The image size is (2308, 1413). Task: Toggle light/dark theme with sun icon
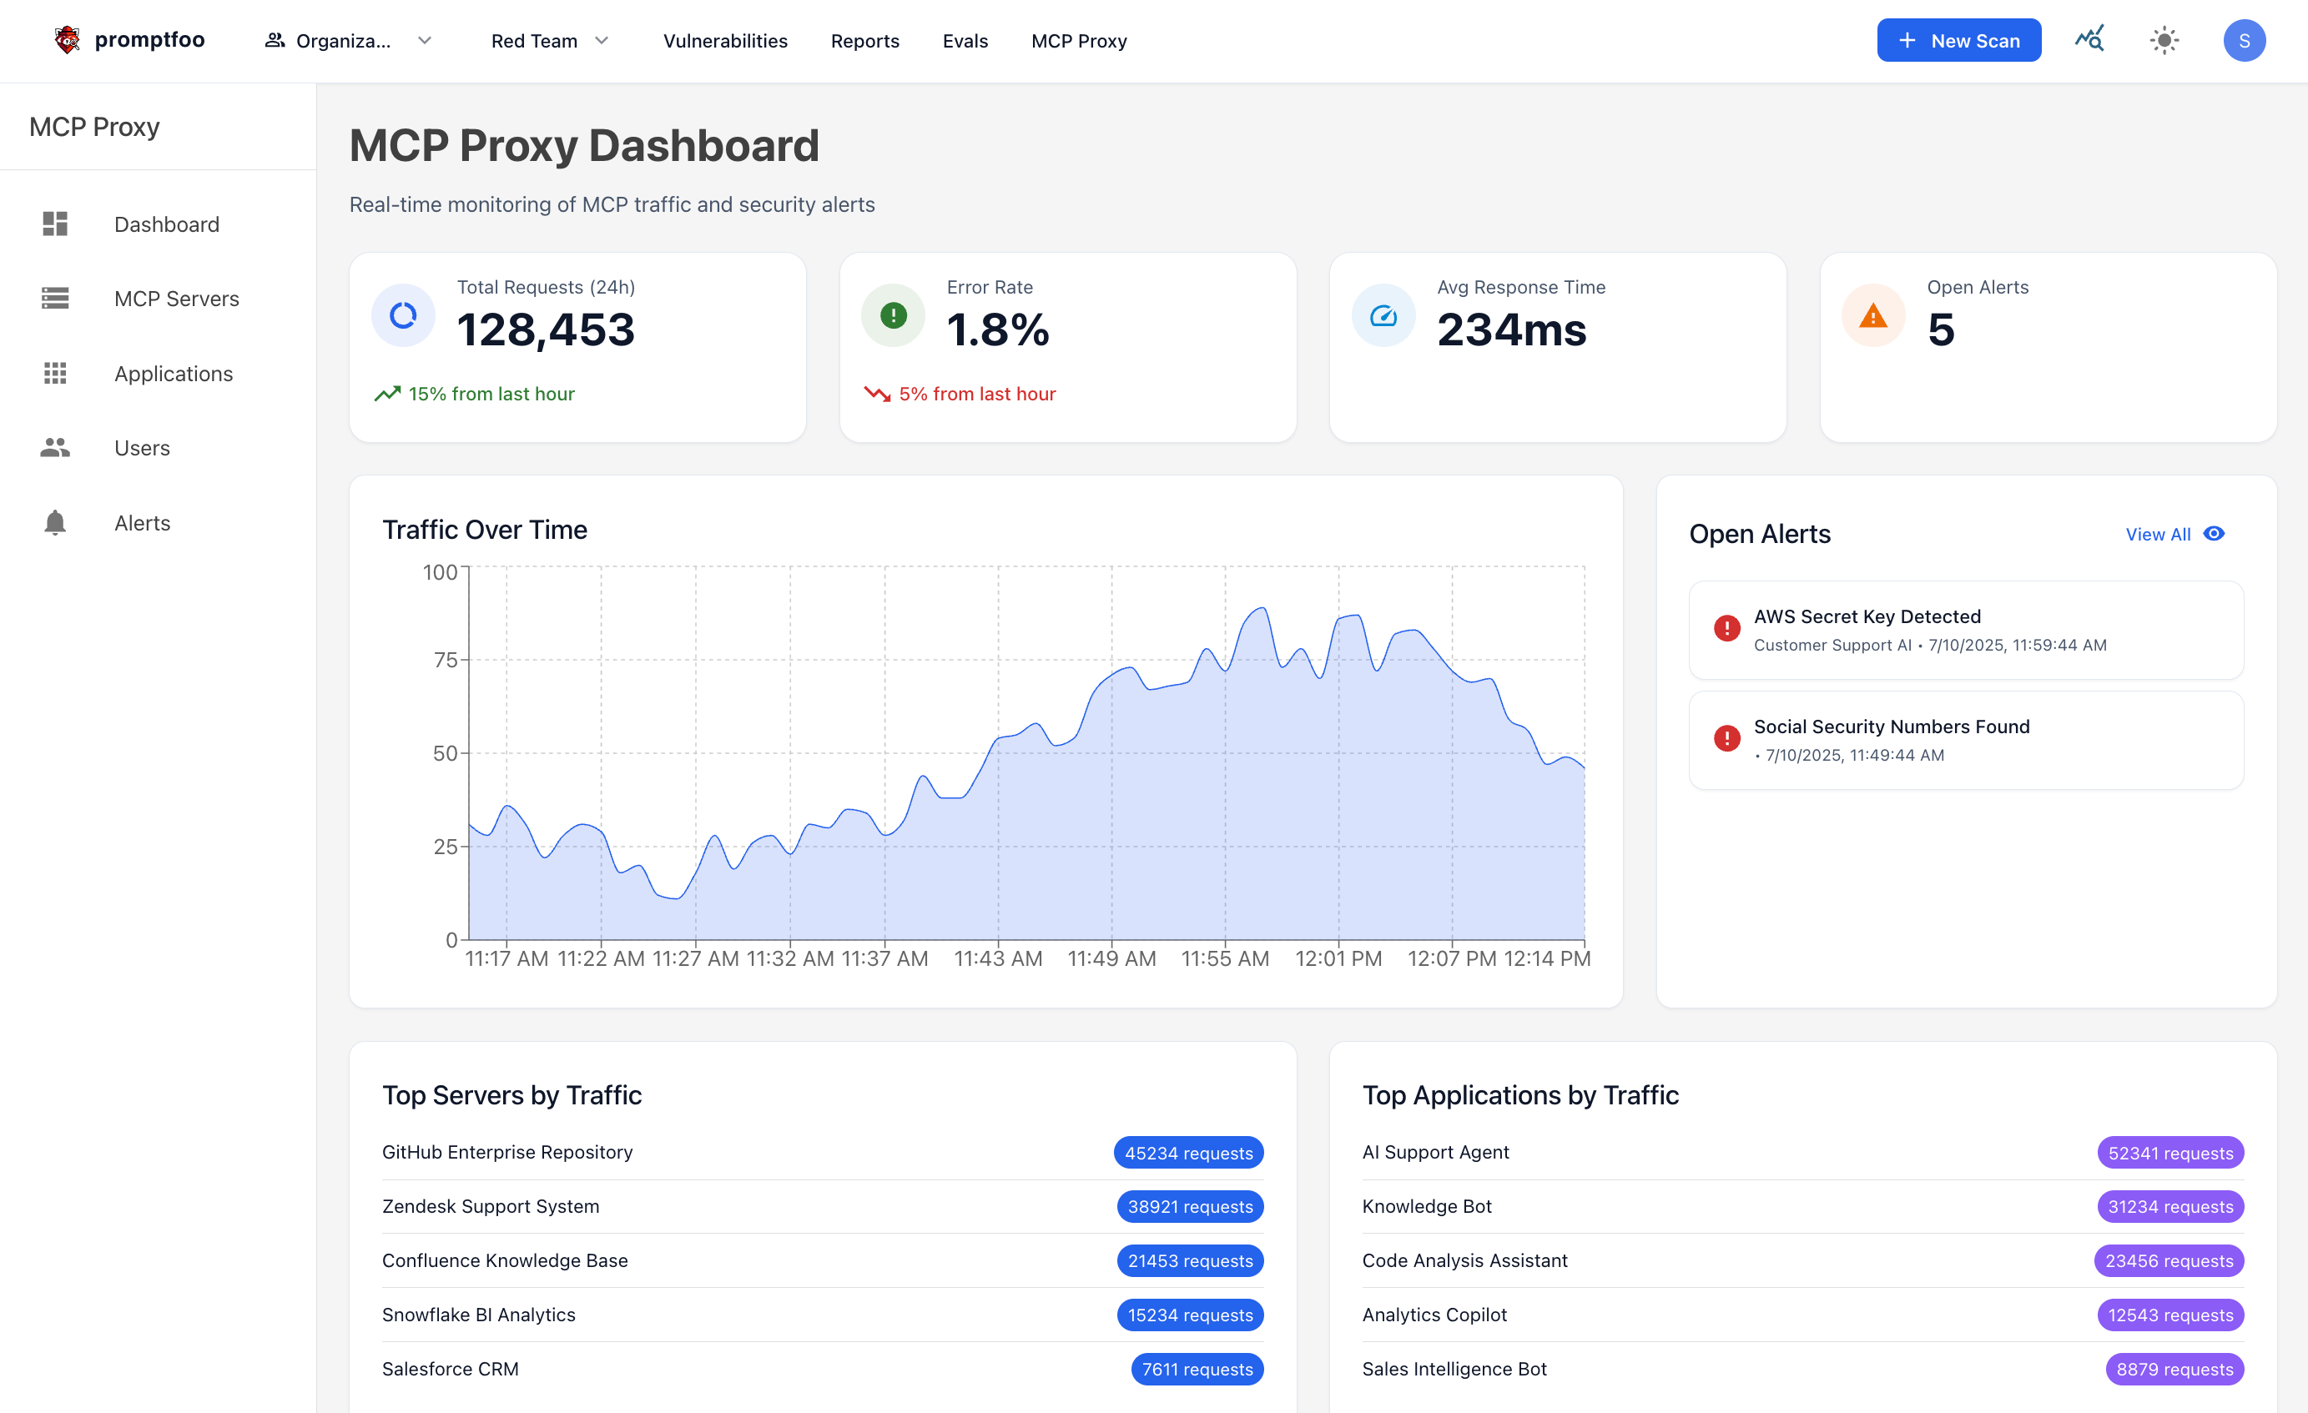[x=2164, y=39]
